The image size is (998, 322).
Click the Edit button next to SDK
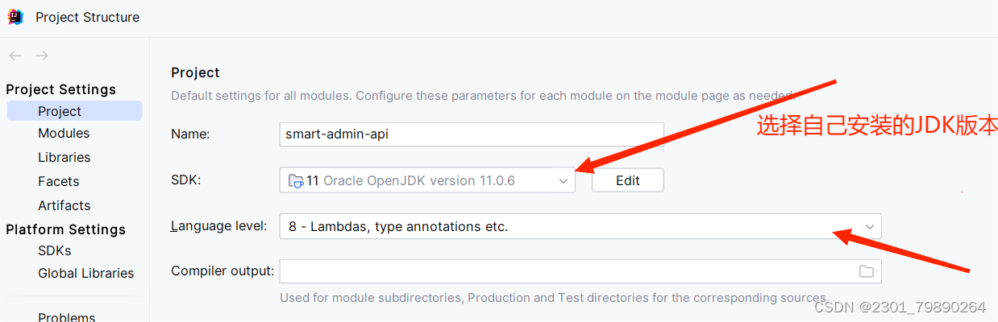(627, 180)
